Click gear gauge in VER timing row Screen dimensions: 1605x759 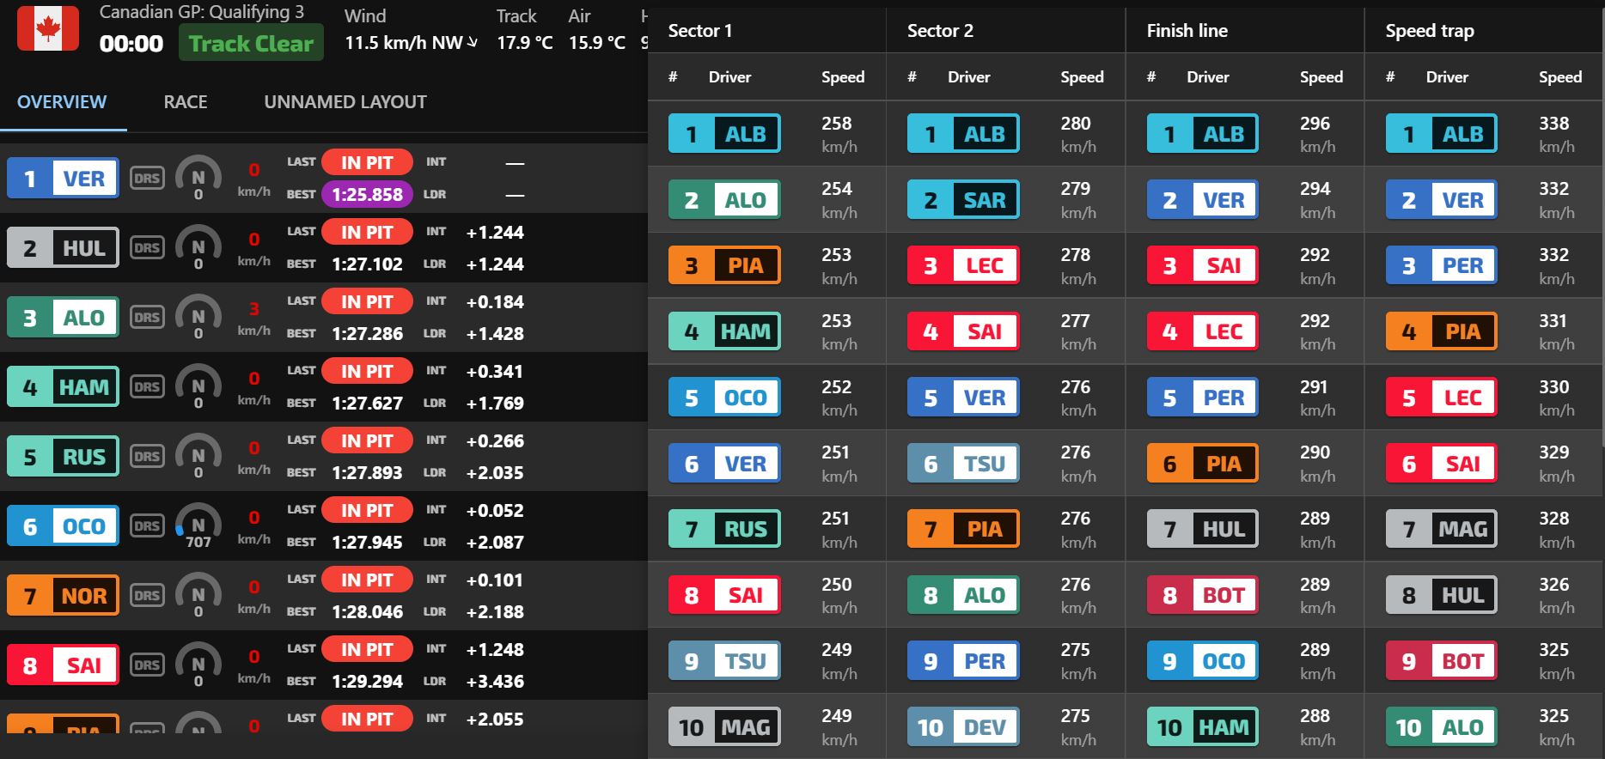[x=198, y=179]
